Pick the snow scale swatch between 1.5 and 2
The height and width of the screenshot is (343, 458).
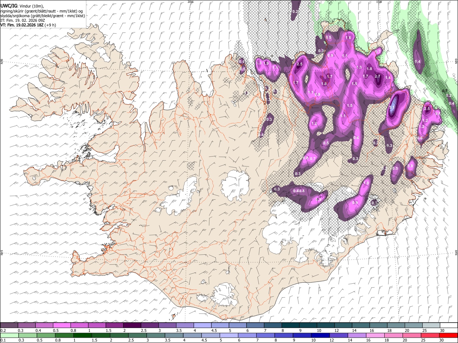tap(114, 325)
